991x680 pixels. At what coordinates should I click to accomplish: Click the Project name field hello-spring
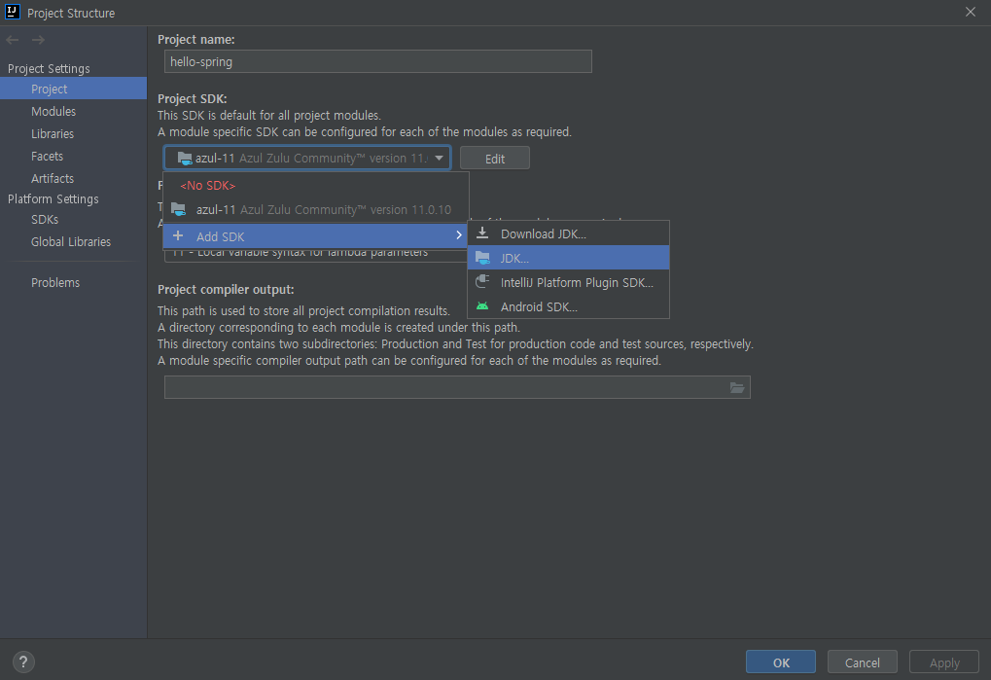[x=378, y=61]
